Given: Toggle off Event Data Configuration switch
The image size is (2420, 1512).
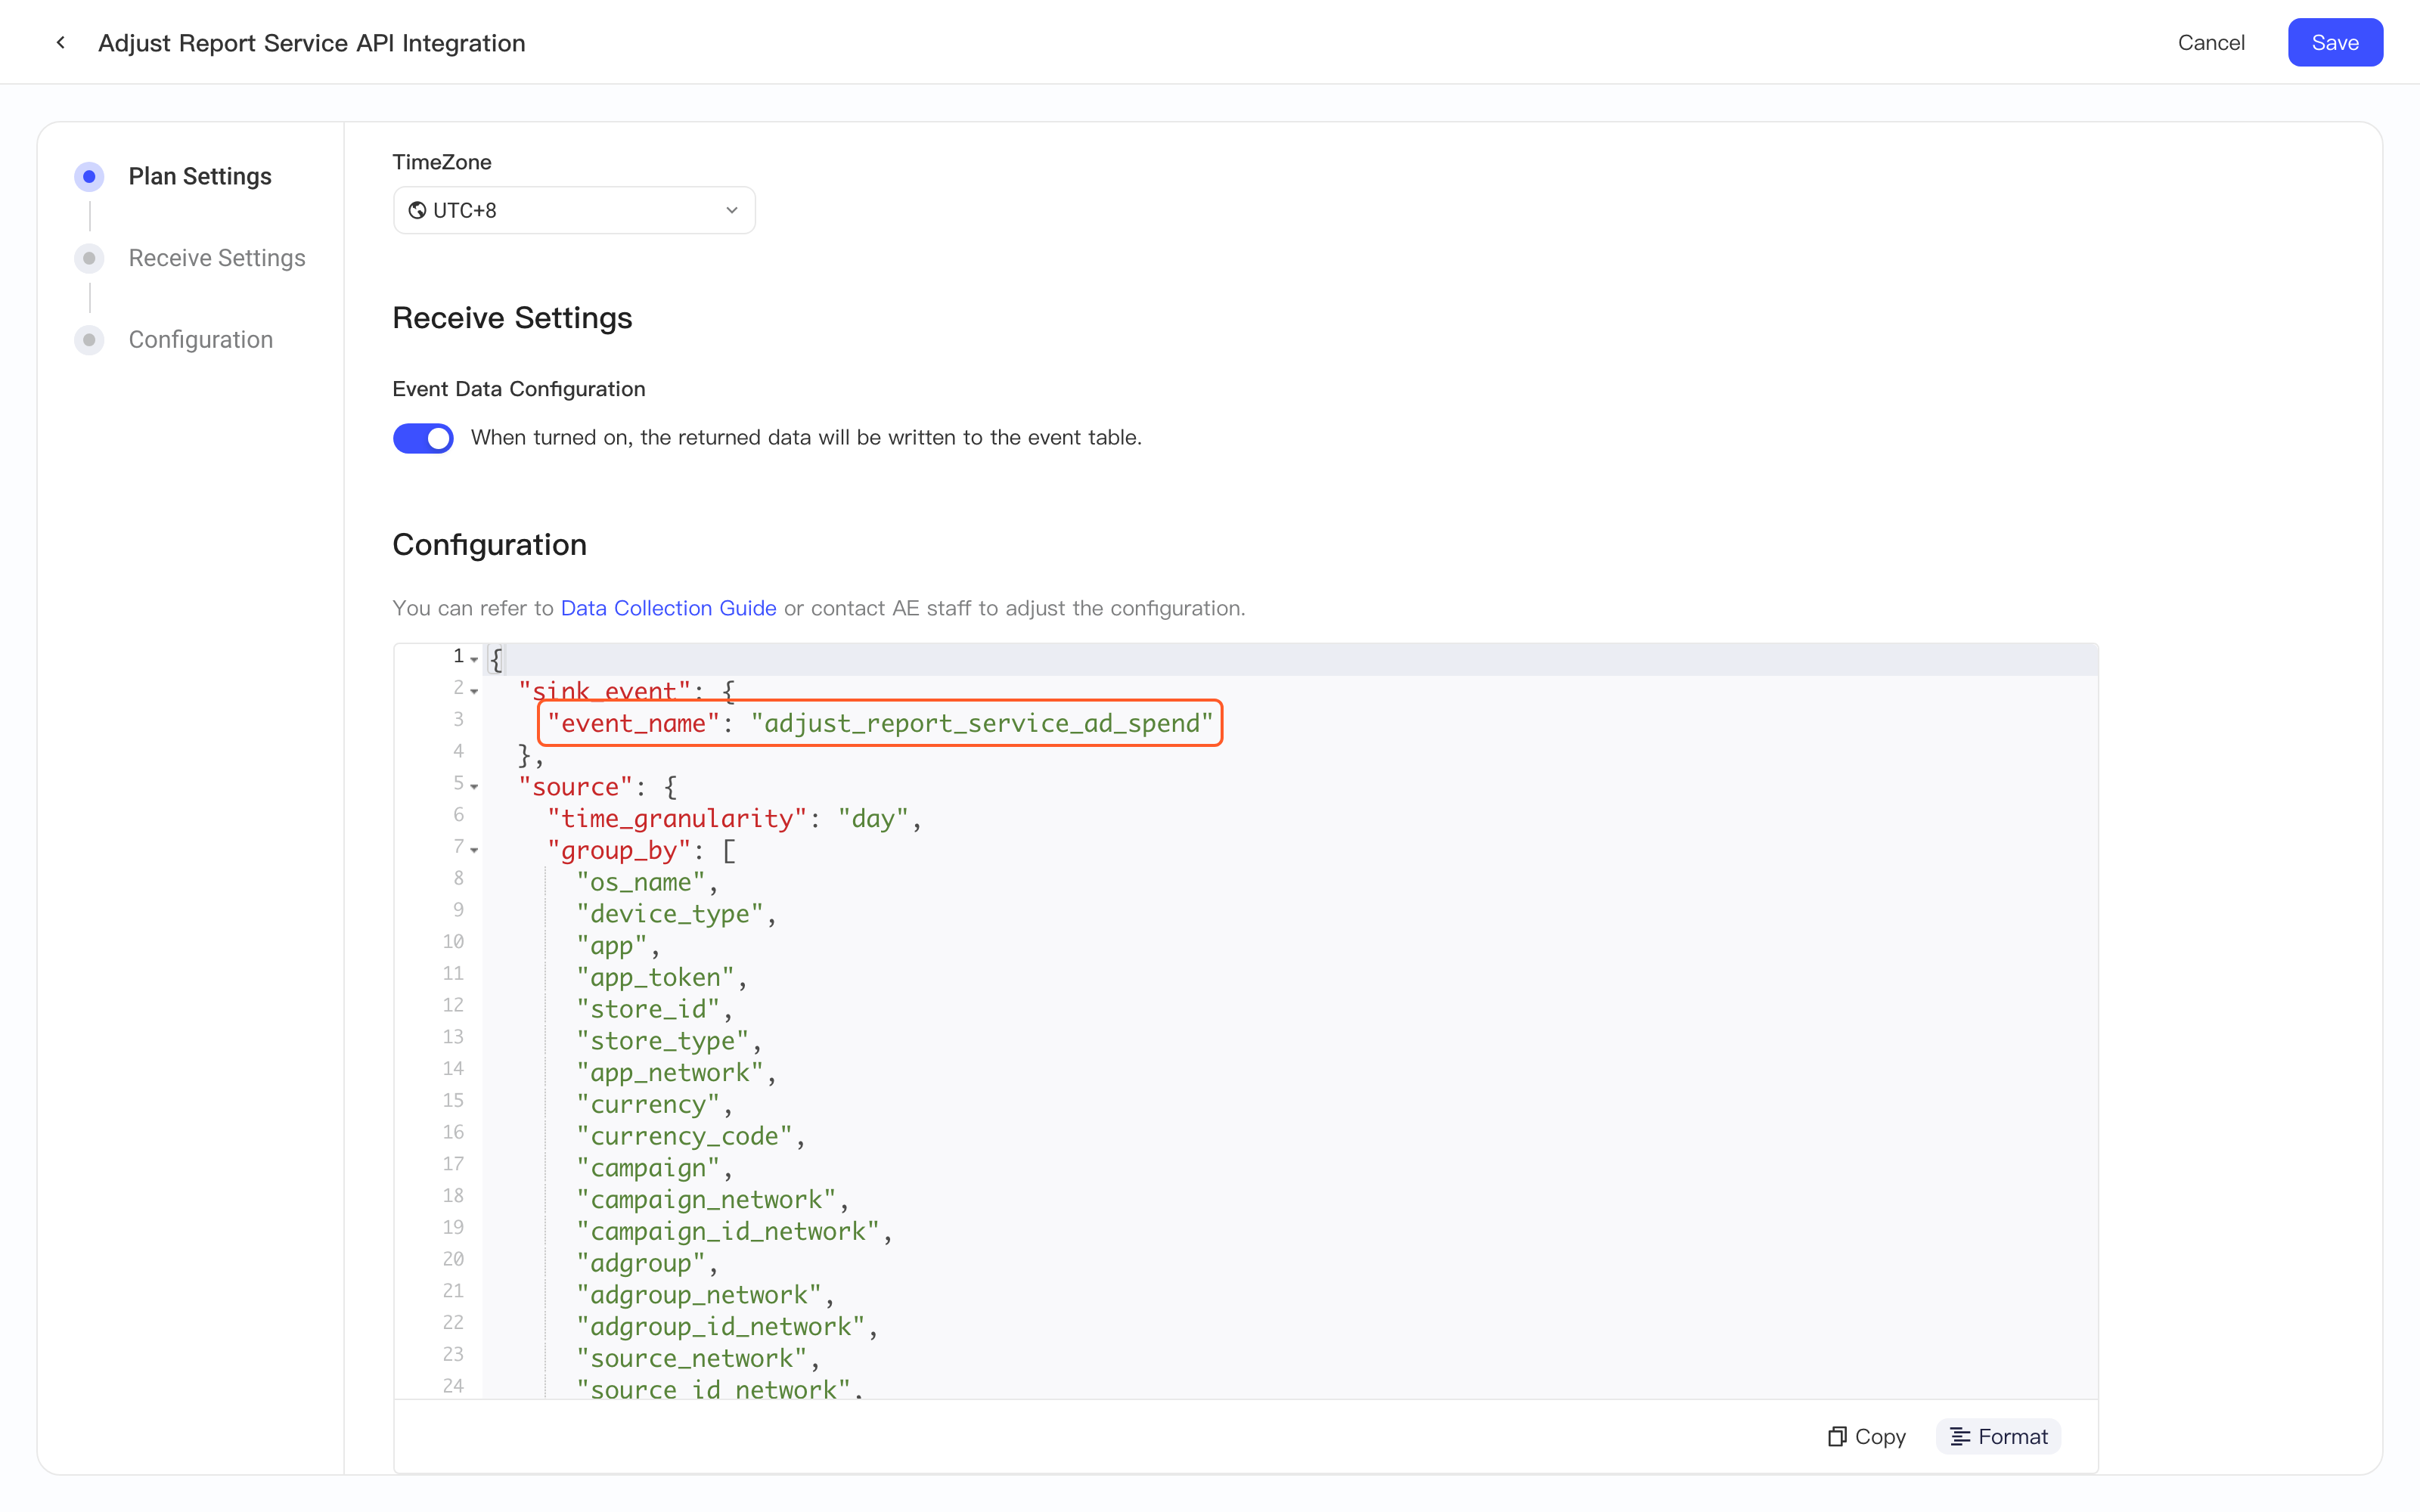Looking at the screenshot, I should coord(423,438).
